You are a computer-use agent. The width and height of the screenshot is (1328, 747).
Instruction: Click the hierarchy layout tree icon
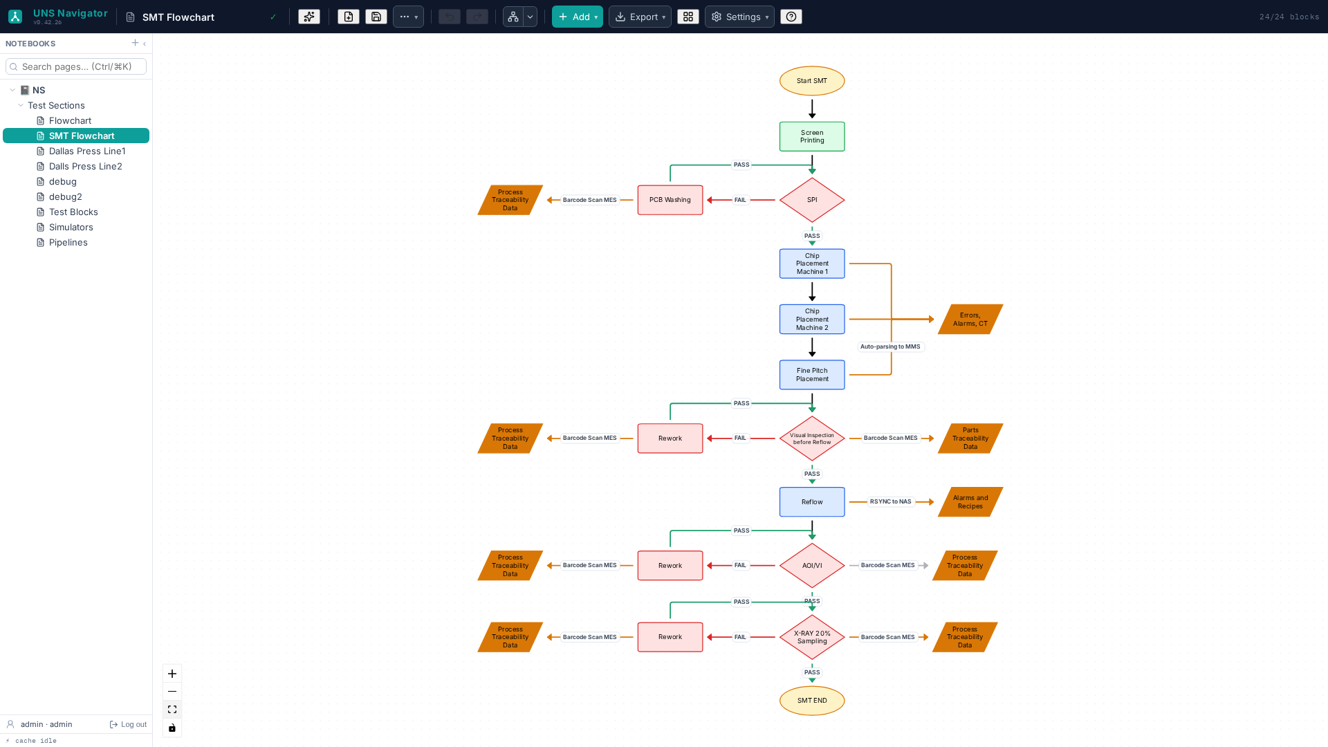pos(513,17)
